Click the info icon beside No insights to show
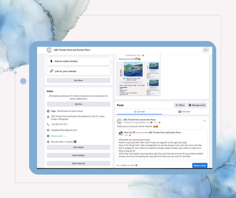Screen dimensions: 236x198 click(x=136, y=165)
